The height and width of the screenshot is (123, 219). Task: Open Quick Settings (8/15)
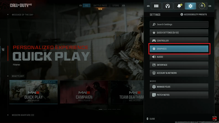coord(179,32)
